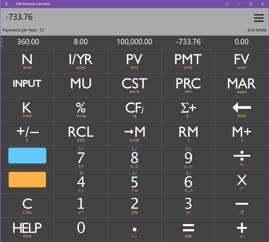Click the TVM side label
The image size is (269, 242).
coord(2,42)
